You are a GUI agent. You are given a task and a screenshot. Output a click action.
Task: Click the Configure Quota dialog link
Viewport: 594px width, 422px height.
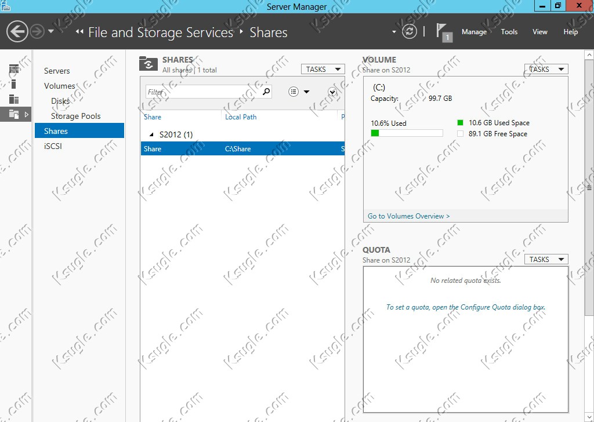(x=466, y=307)
